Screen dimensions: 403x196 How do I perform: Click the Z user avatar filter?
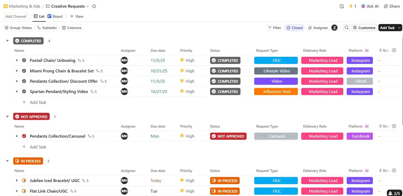pyautogui.click(x=334, y=28)
